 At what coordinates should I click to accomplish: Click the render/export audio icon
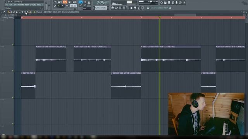tap(169, 3)
